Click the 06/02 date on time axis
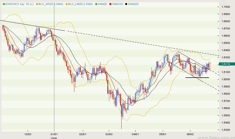The height and width of the screenshot is (139, 235). click(x=190, y=134)
